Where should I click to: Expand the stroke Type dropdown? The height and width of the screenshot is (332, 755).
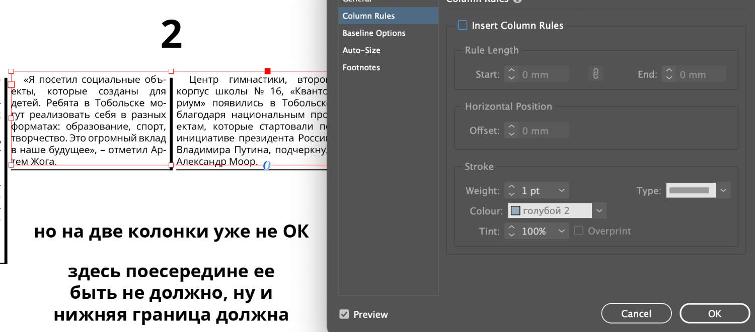pyautogui.click(x=723, y=191)
